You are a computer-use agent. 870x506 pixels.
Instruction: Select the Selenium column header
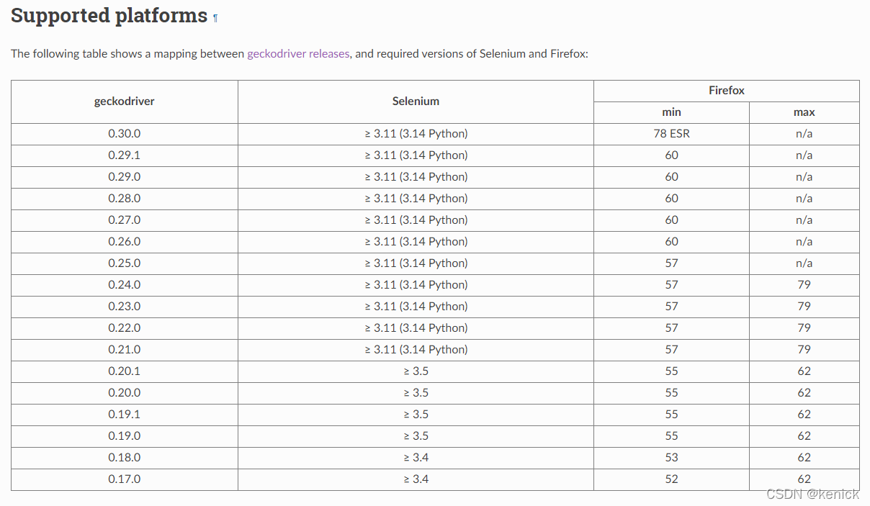416,101
